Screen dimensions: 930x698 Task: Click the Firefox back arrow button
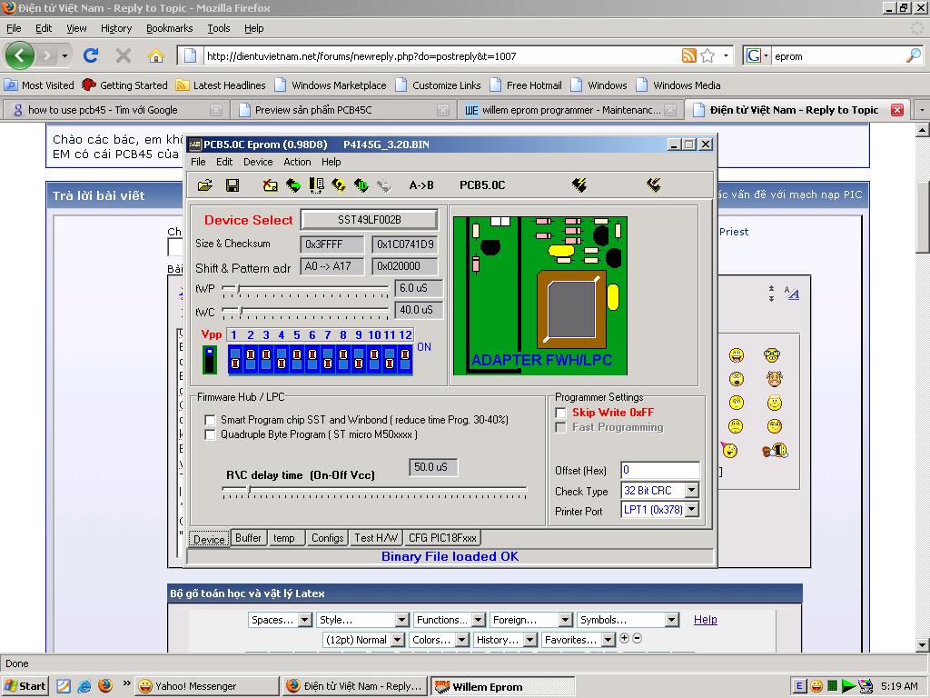[20, 55]
